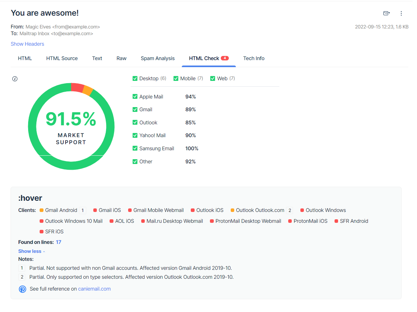
Task: Click the orange Gmail Android status marker
Action: click(42, 210)
